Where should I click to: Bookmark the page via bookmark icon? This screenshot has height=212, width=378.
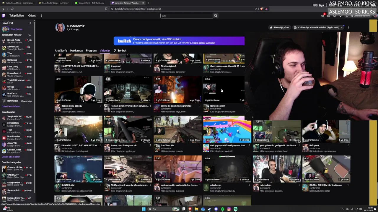tap(106, 9)
